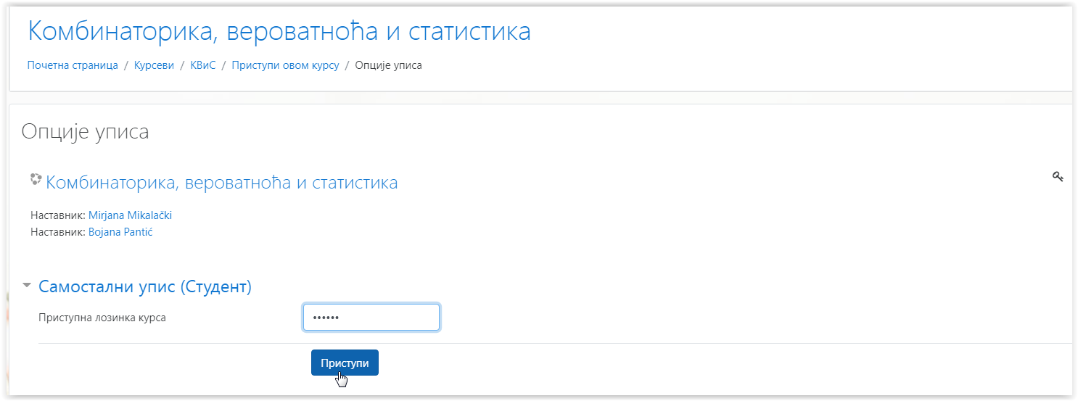
Task: Click the Опције уписа section heading
Action: 85,131
